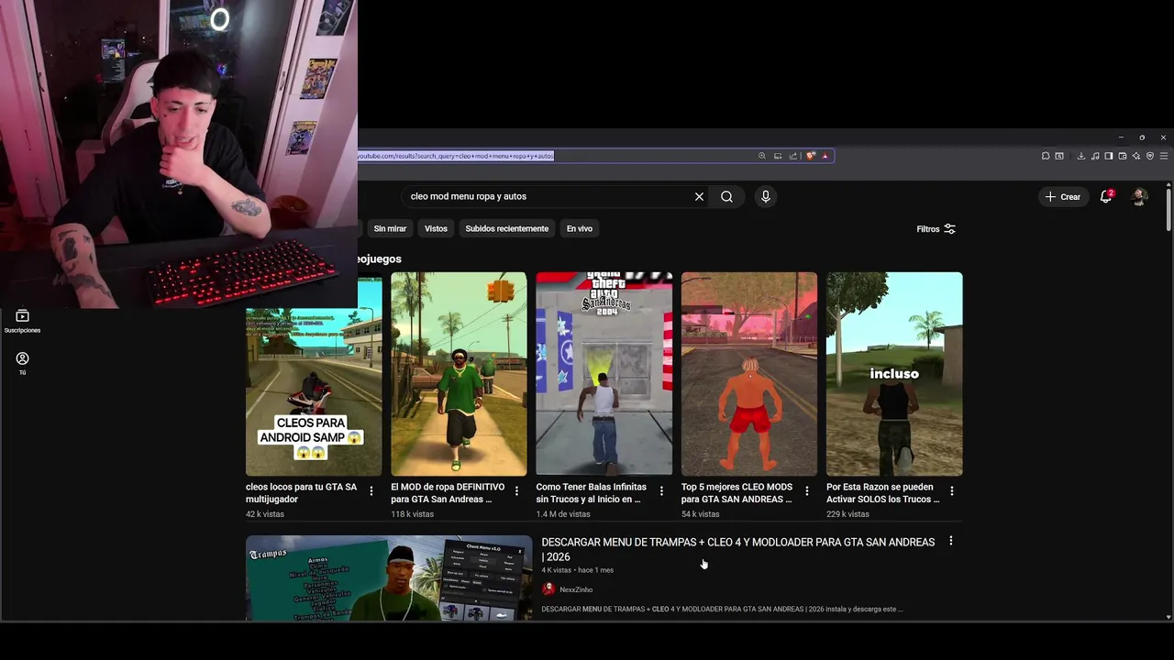Click the scrollbar down arrow at bottom
This screenshot has width=1174, height=660.
point(1168,616)
